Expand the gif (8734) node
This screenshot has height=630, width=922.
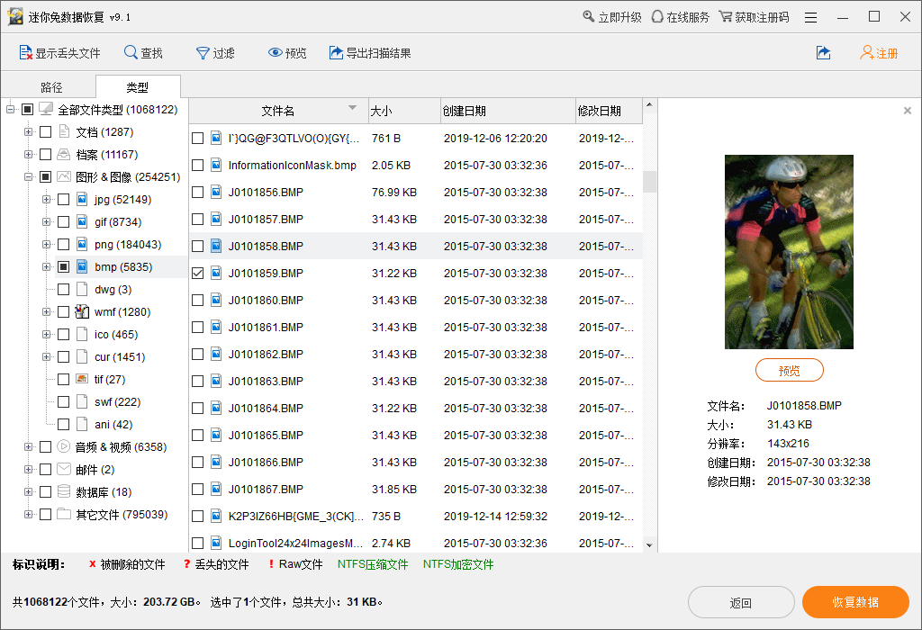point(46,221)
